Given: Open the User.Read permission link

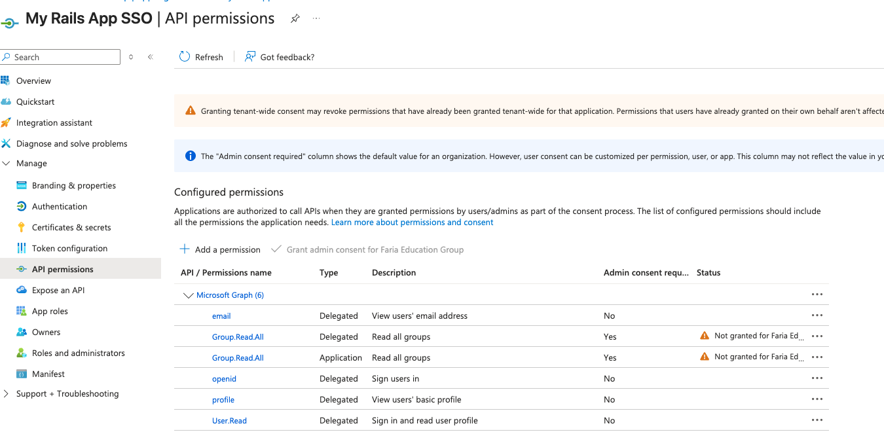Looking at the screenshot, I should click(229, 421).
